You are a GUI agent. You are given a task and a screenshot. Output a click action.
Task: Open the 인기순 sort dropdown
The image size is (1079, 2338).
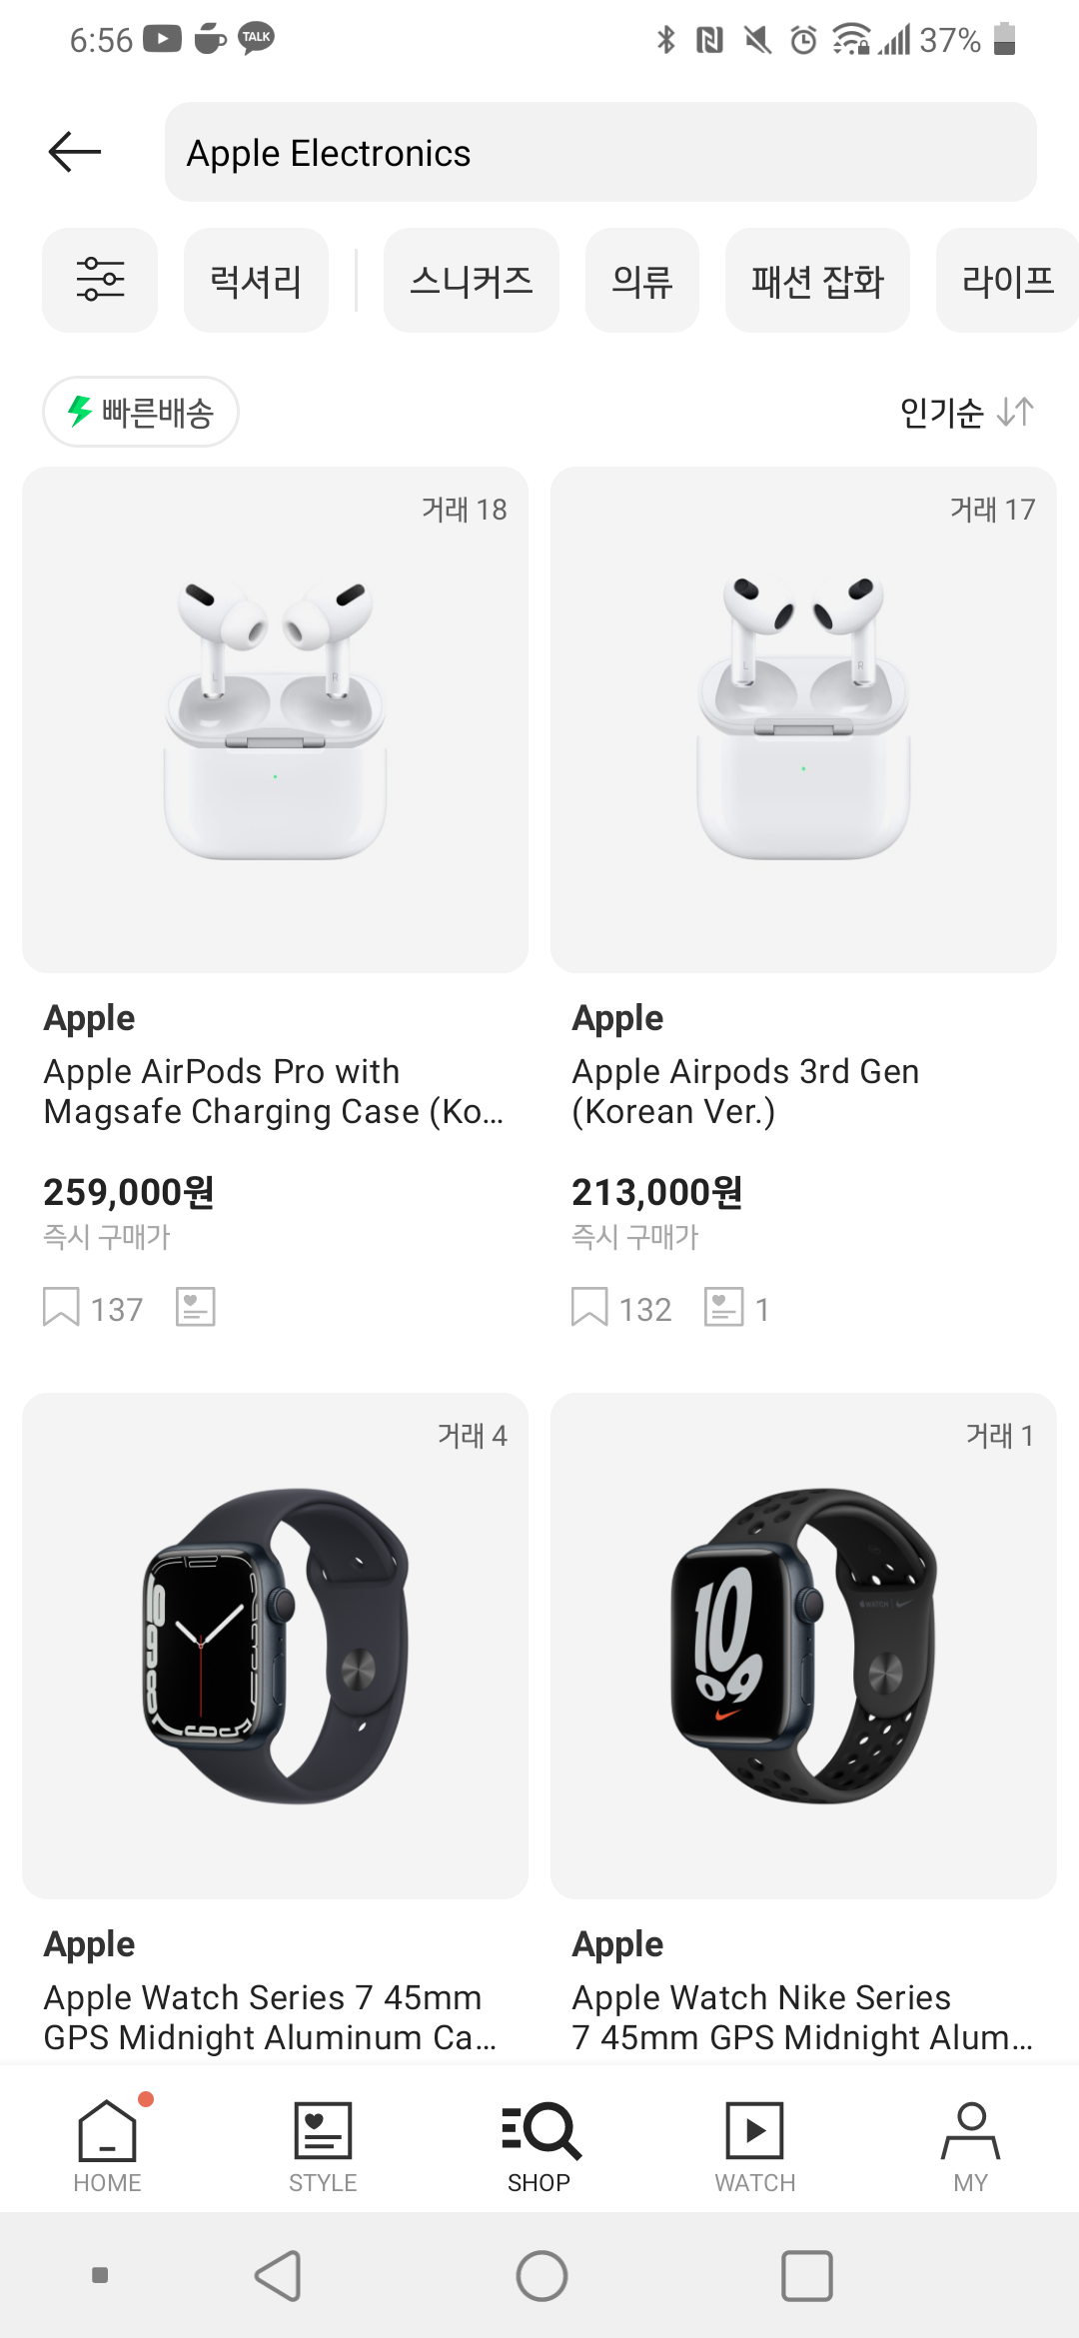(x=966, y=412)
